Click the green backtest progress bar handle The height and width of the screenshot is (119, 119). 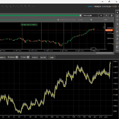pos(80,15)
